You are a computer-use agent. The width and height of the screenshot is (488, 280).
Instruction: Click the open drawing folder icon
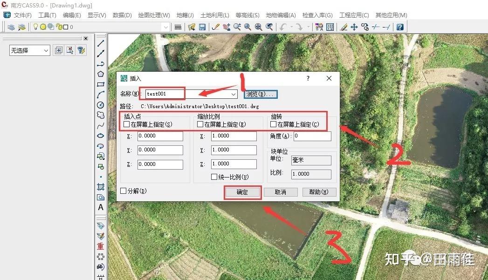point(192,27)
